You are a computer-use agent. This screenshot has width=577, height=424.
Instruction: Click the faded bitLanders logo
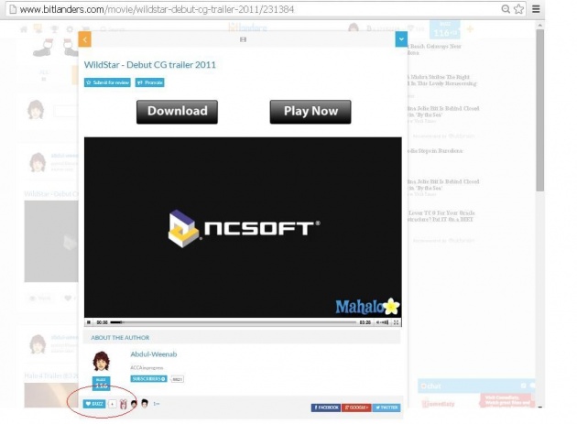(247, 27)
